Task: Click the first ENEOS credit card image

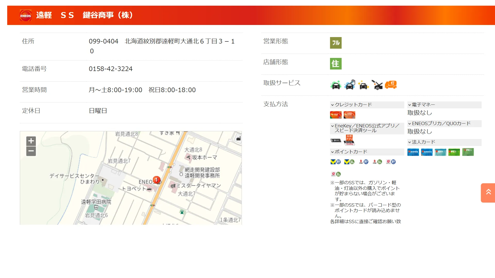Action: [336, 115]
